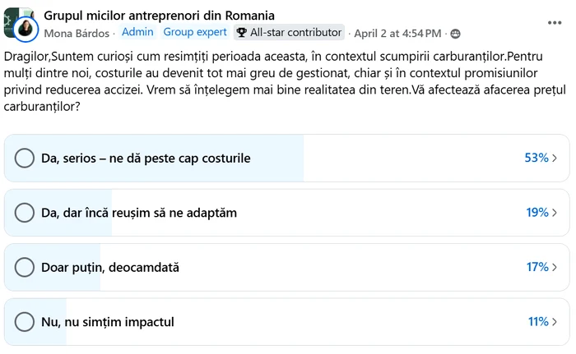Open Mona Bárdos author profile link
Image resolution: width=576 pixels, height=354 pixels.
coord(77,33)
